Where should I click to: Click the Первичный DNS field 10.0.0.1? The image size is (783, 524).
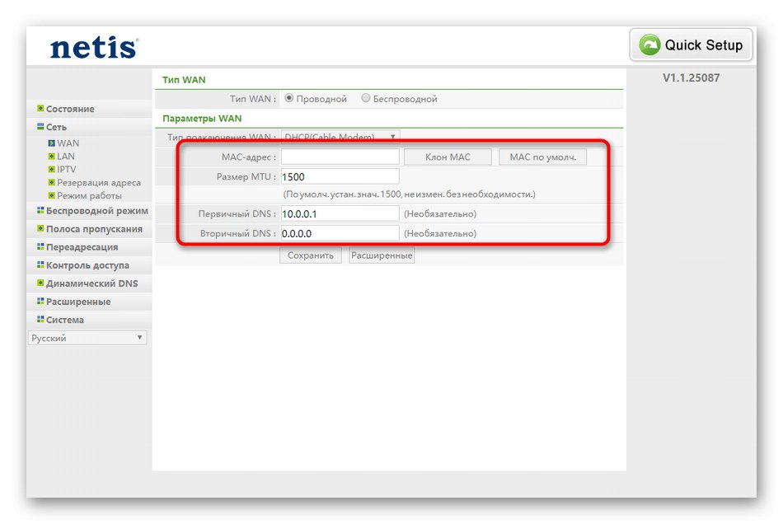click(x=340, y=213)
